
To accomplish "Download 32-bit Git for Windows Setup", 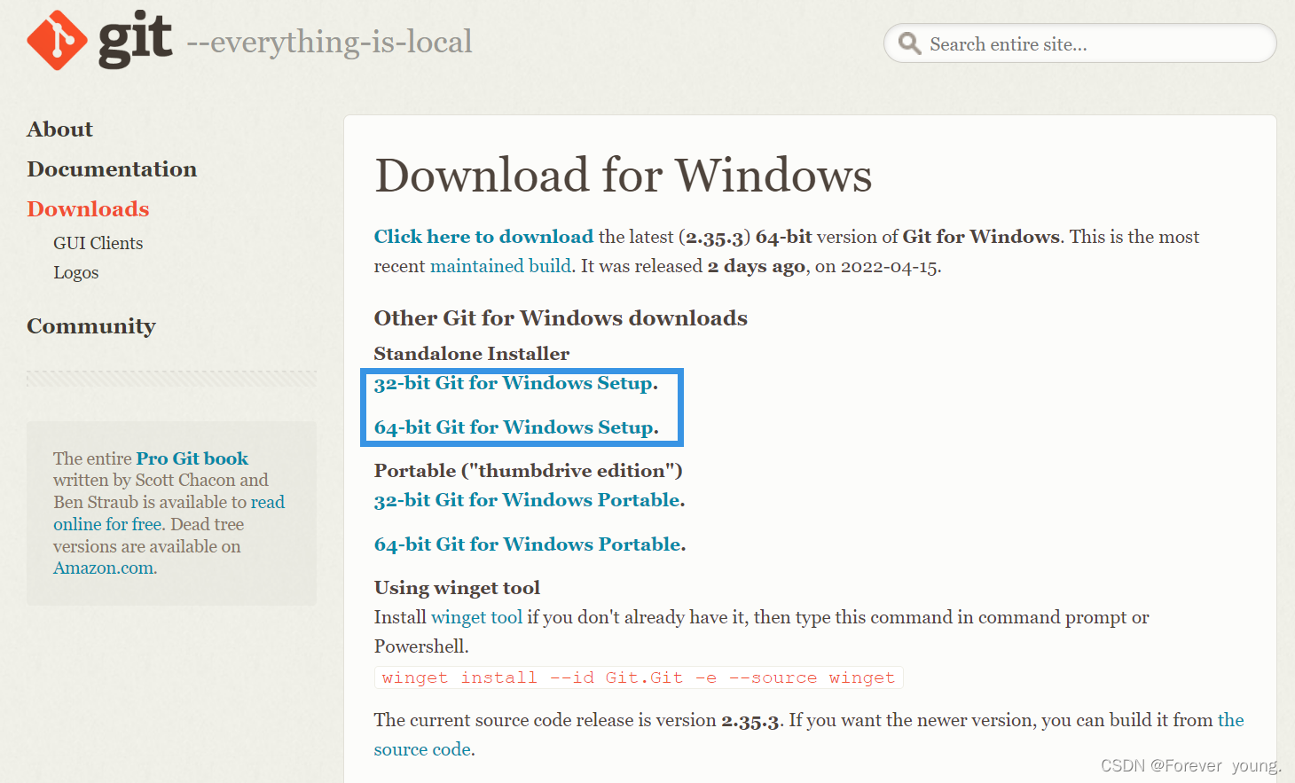I will (x=514, y=383).
